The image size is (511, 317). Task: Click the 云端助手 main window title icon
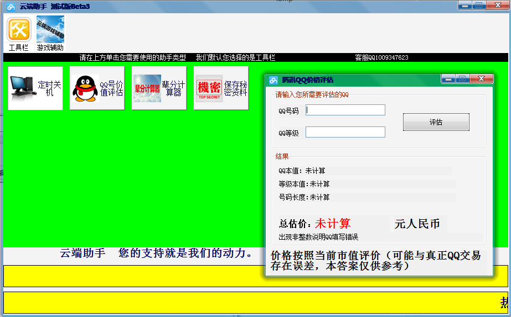point(11,7)
